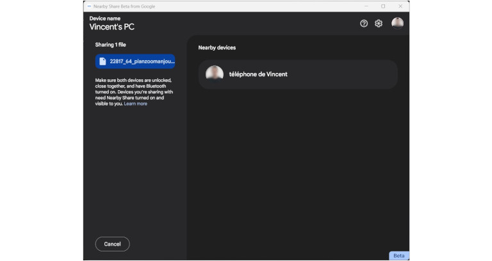The width and height of the screenshot is (492, 261).
Task: Click the avatar beside téléphone de Vincent
Action: pos(215,74)
